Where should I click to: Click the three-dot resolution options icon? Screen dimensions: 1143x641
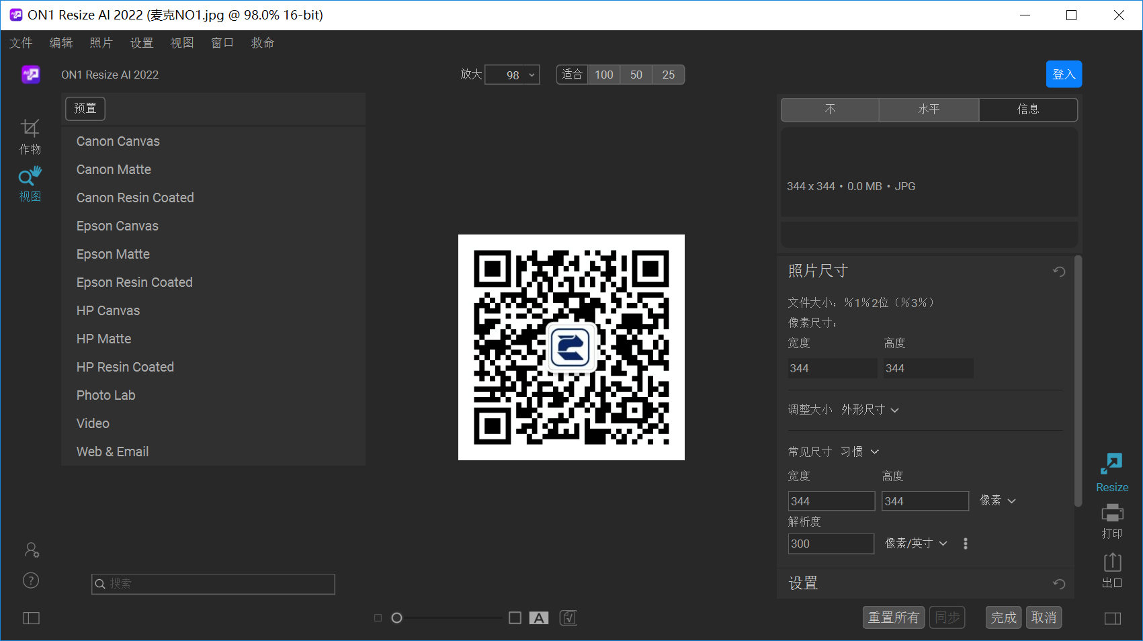[966, 544]
